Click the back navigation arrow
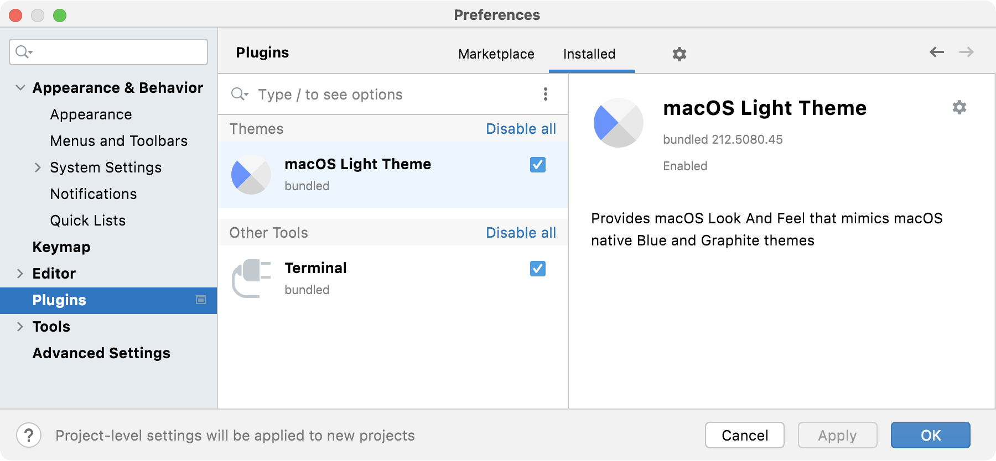The image size is (996, 461). tap(936, 51)
